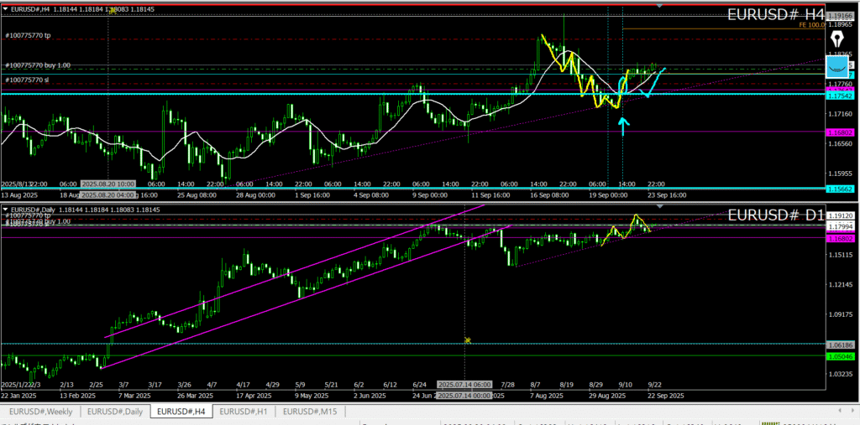860x425 pixels.
Task: Click the cyan 1.17542 price label
Action: tap(840, 94)
